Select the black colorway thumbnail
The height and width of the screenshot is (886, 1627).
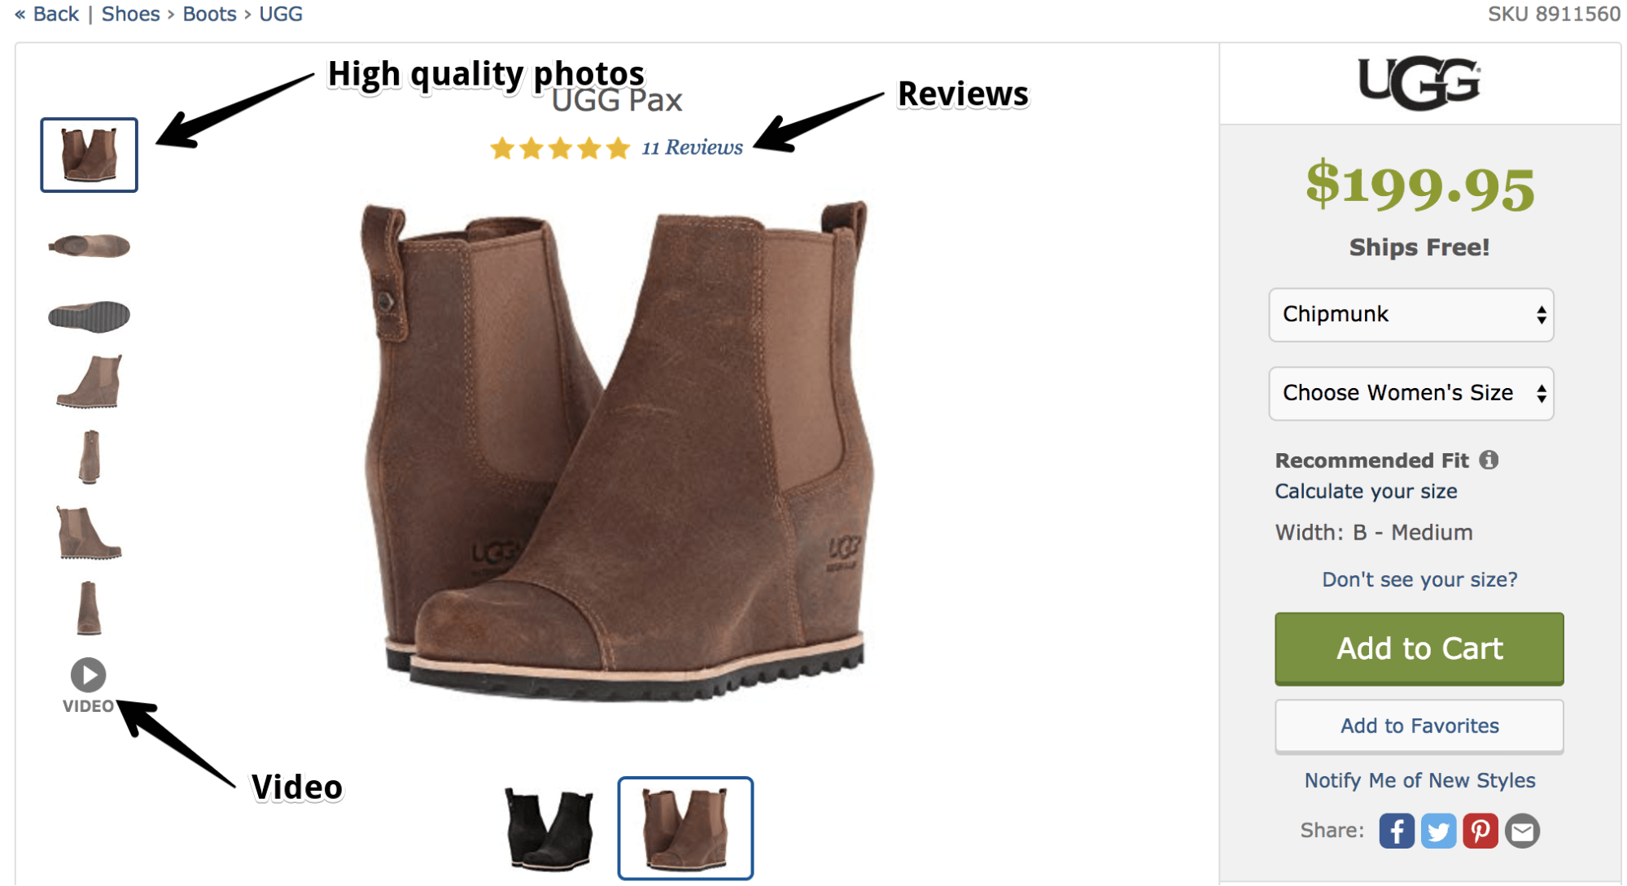(x=547, y=827)
